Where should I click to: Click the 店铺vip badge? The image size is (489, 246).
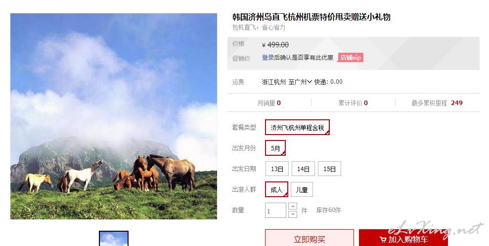(351, 58)
